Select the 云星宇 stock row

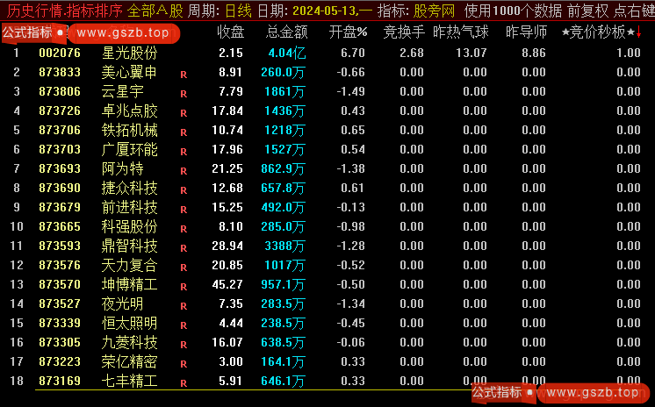123,91
